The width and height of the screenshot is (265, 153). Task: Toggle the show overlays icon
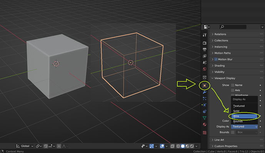(162, 146)
